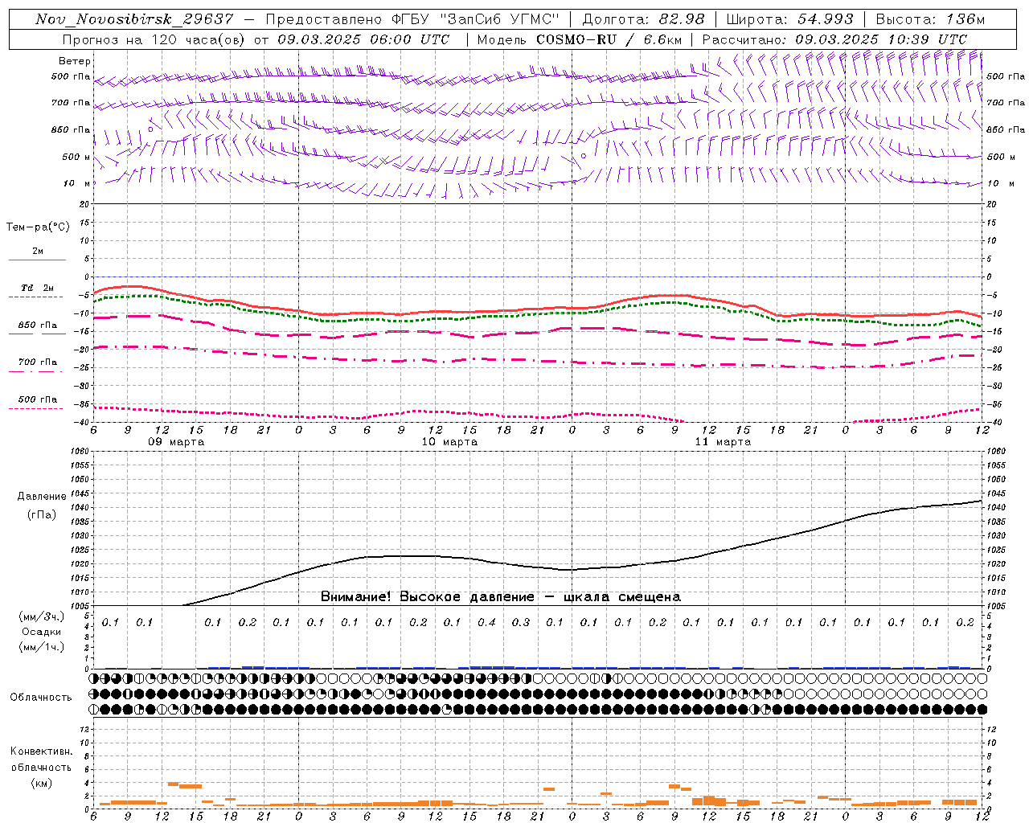Click the 0.3 precipitation value

pyautogui.click(x=521, y=623)
